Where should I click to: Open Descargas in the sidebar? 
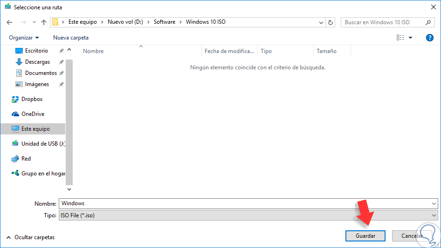[37, 62]
